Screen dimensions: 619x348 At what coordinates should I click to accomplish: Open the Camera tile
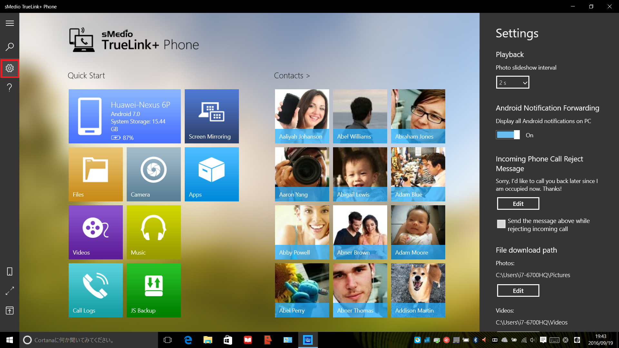point(153,174)
